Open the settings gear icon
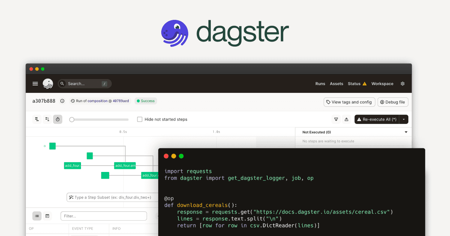 tap(403, 84)
